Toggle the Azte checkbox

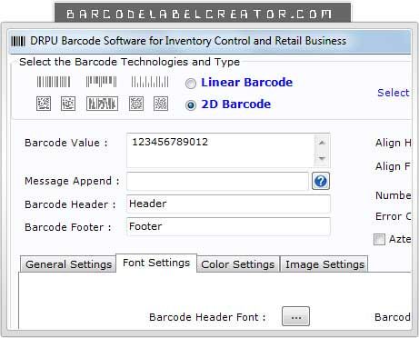(x=379, y=239)
